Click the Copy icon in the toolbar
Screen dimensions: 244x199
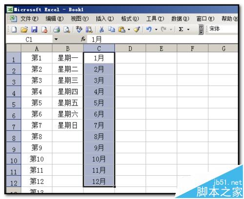[112, 30]
